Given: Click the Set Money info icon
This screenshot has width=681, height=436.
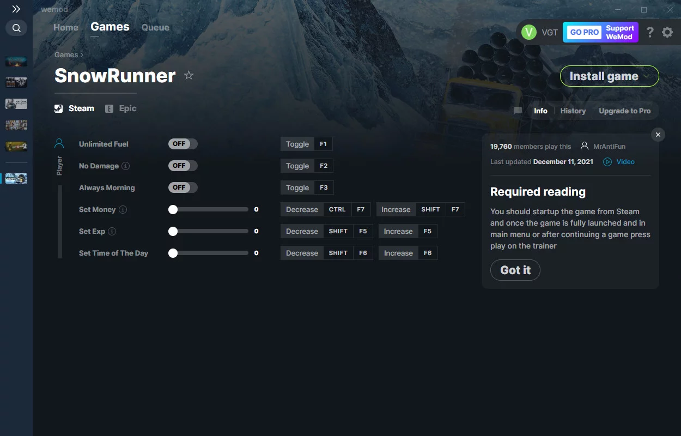Looking at the screenshot, I should pyautogui.click(x=123, y=209).
